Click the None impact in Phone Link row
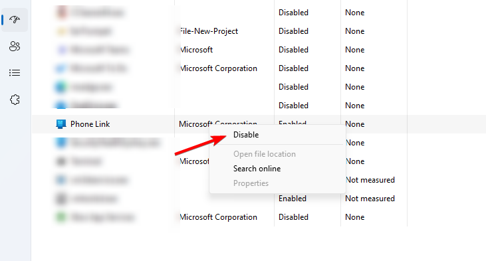 354,124
